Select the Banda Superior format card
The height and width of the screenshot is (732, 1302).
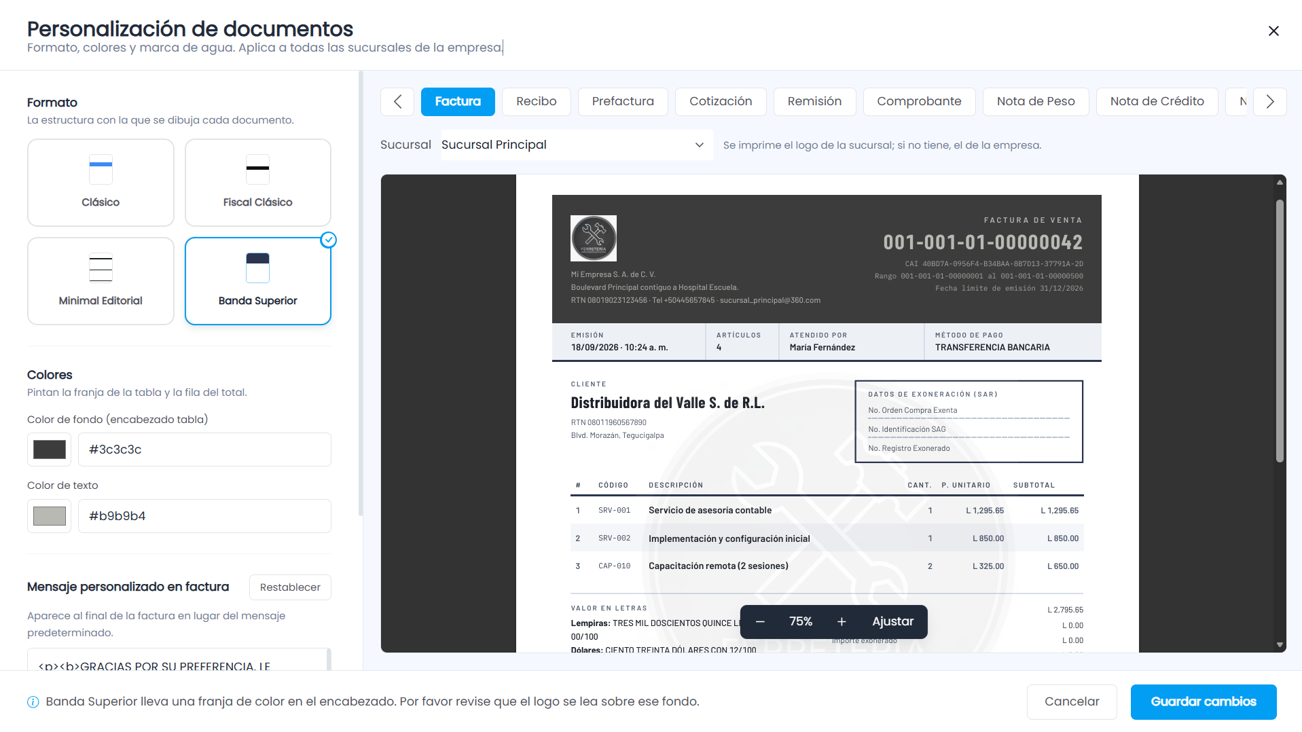pos(258,281)
